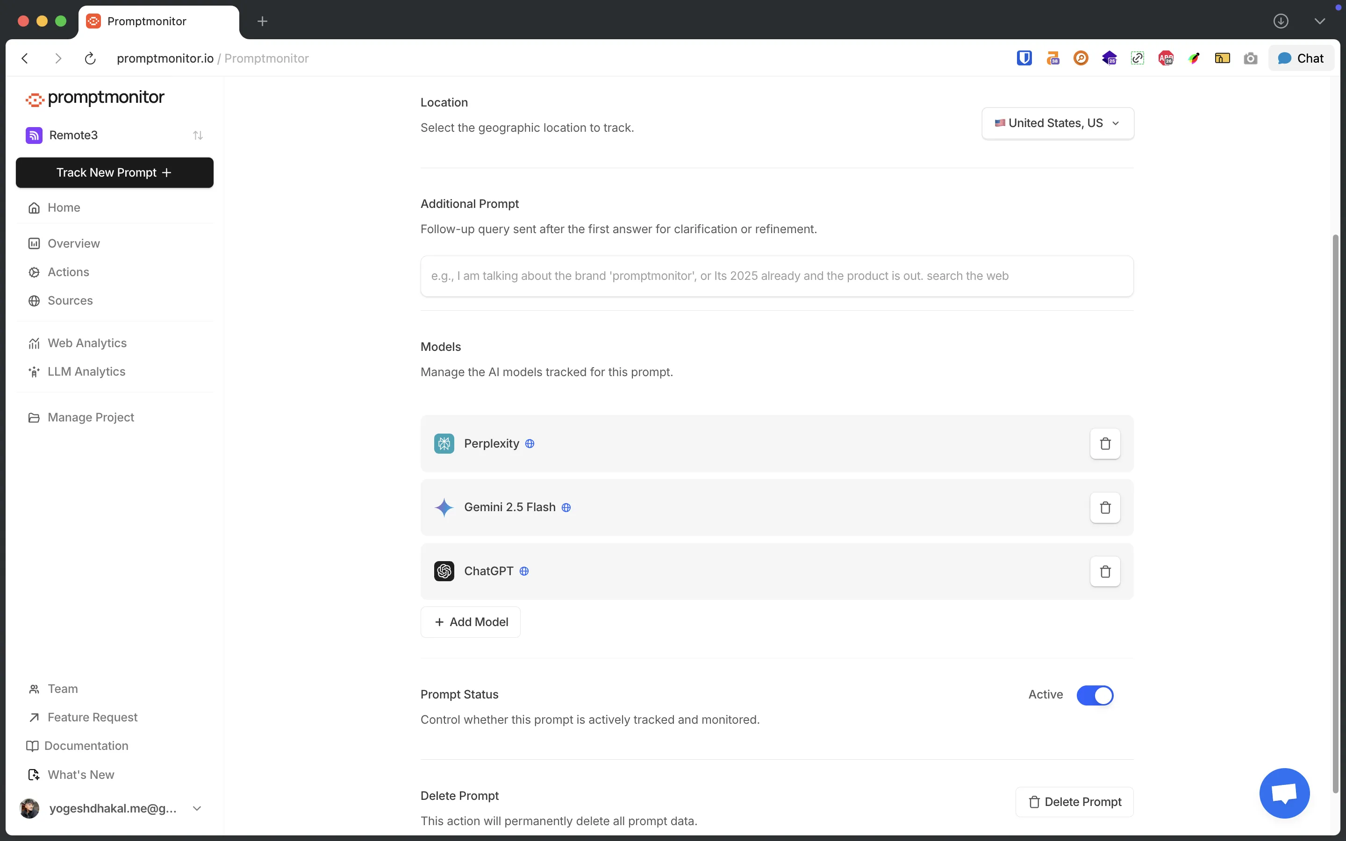Click the ChatGPT model icon
Viewport: 1346px width, 841px height.
[x=443, y=570]
